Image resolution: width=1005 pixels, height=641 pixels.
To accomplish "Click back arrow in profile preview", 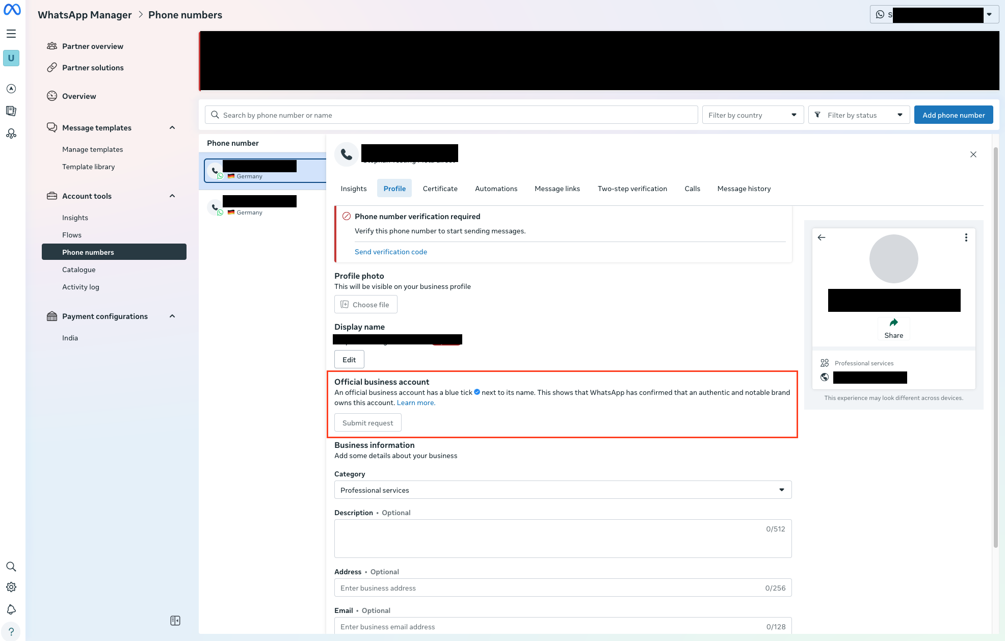I will click(822, 237).
